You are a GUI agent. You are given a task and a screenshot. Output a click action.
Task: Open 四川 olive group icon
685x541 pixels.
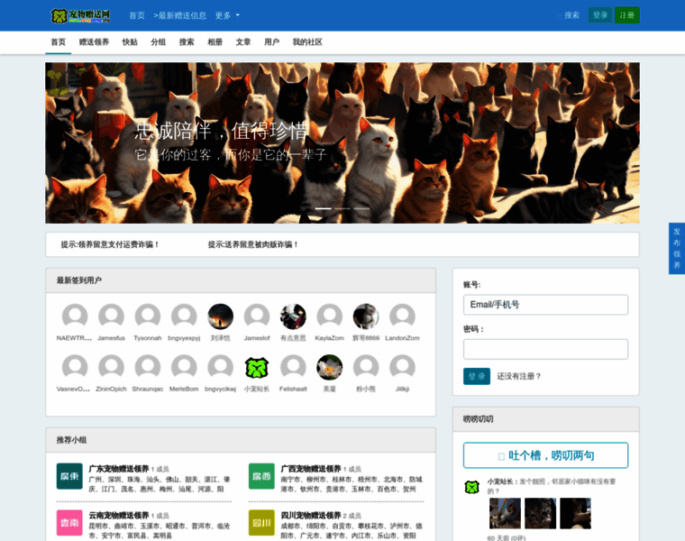pyautogui.click(x=261, y=523)
